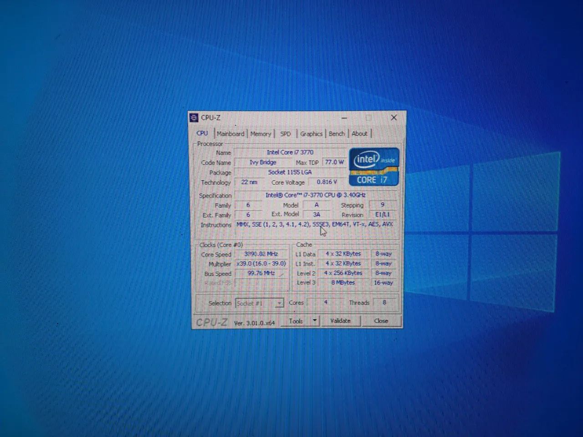
Task: Click the Bus Speed value 99.76 MHz
Action: [x=261, y=274]
